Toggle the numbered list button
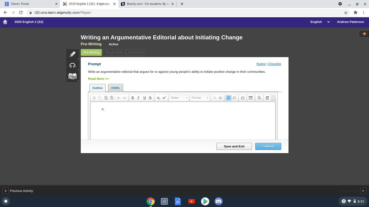The image size is (369, 207). point(229,98)
